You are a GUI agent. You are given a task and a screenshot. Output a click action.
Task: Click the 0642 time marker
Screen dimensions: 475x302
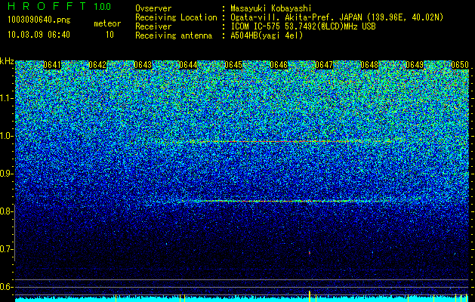pyautogui.click(x=97, y=65)
